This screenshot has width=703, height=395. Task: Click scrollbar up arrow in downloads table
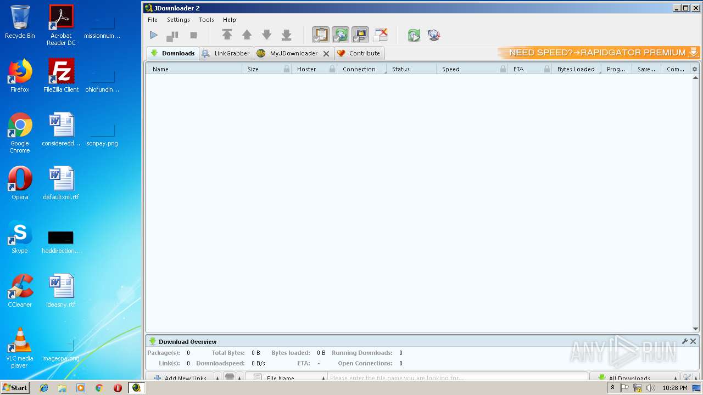(695, 78)
